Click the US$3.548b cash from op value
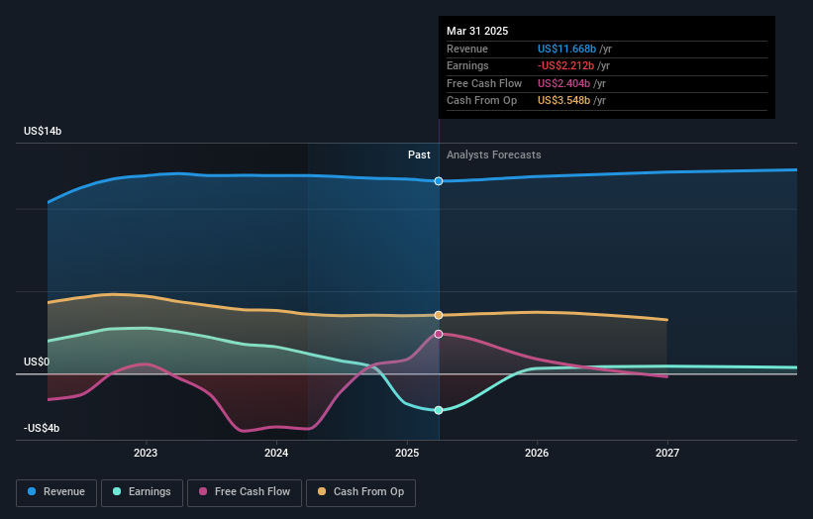813x519 pixels. (x=563, y=101)
